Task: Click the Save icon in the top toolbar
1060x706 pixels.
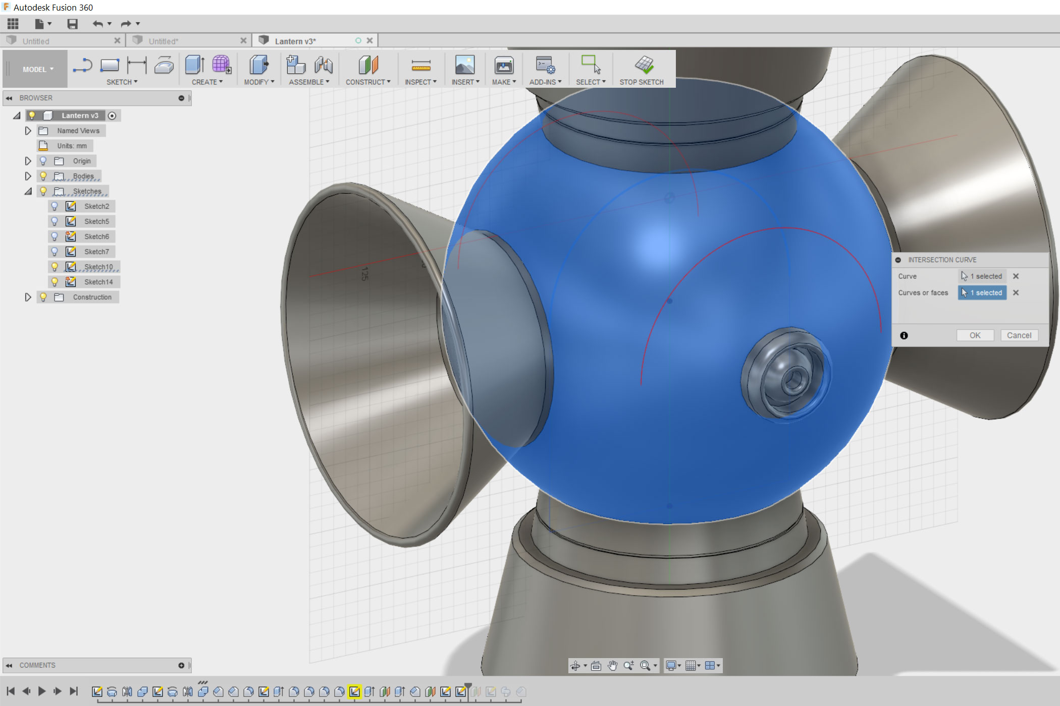Action: pyautogui.click(x=72, y=24)
